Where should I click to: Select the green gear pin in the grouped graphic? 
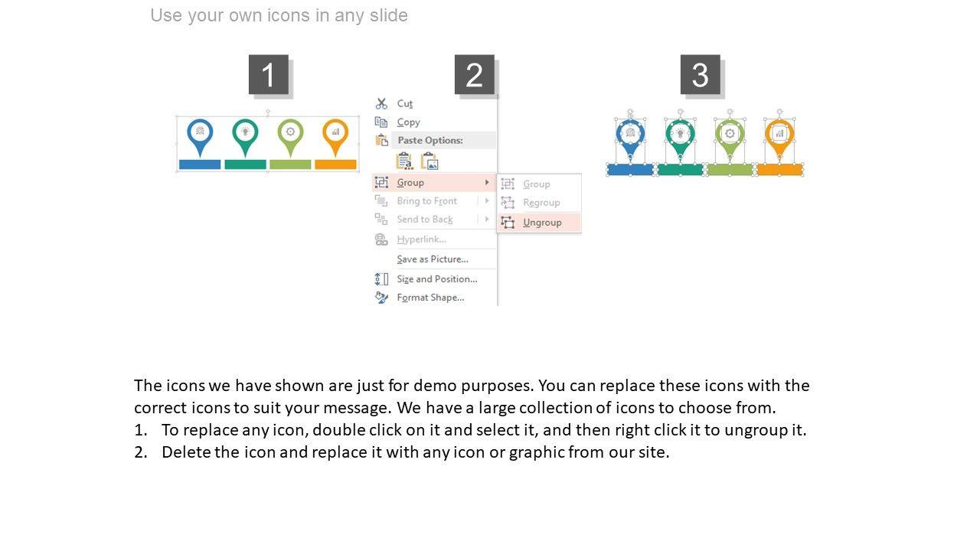290,136
